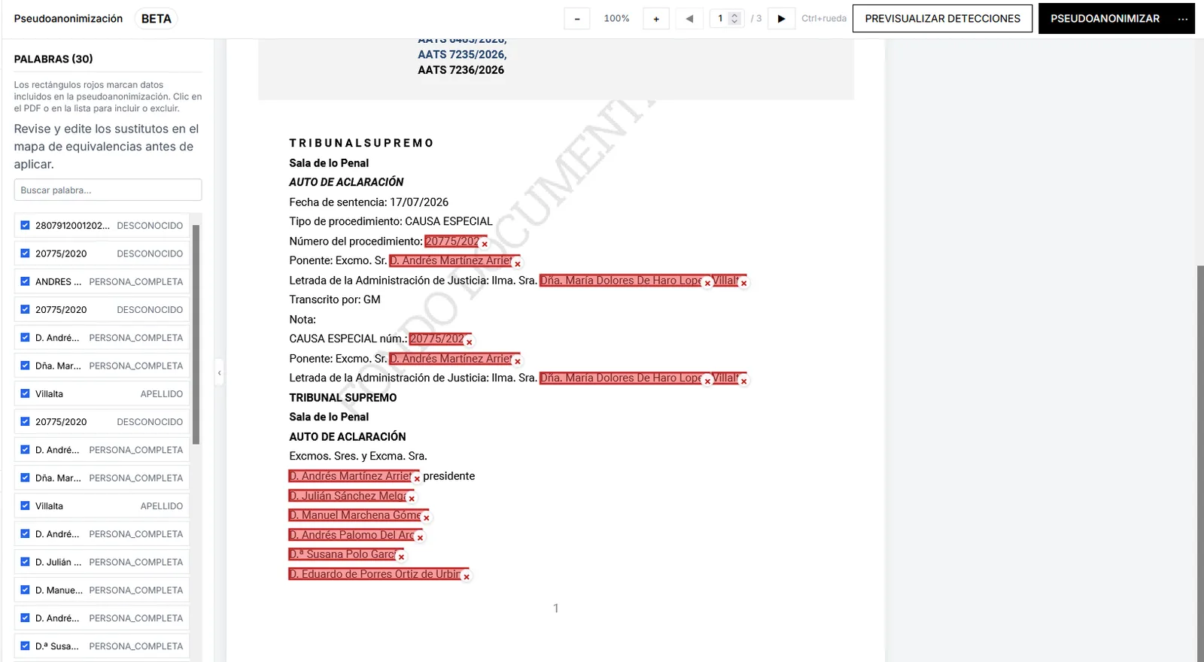Remove Andrés Martínez detection on the 'presidente' line
This screenshot has height=662, width=1204.
tap(417, 478)
